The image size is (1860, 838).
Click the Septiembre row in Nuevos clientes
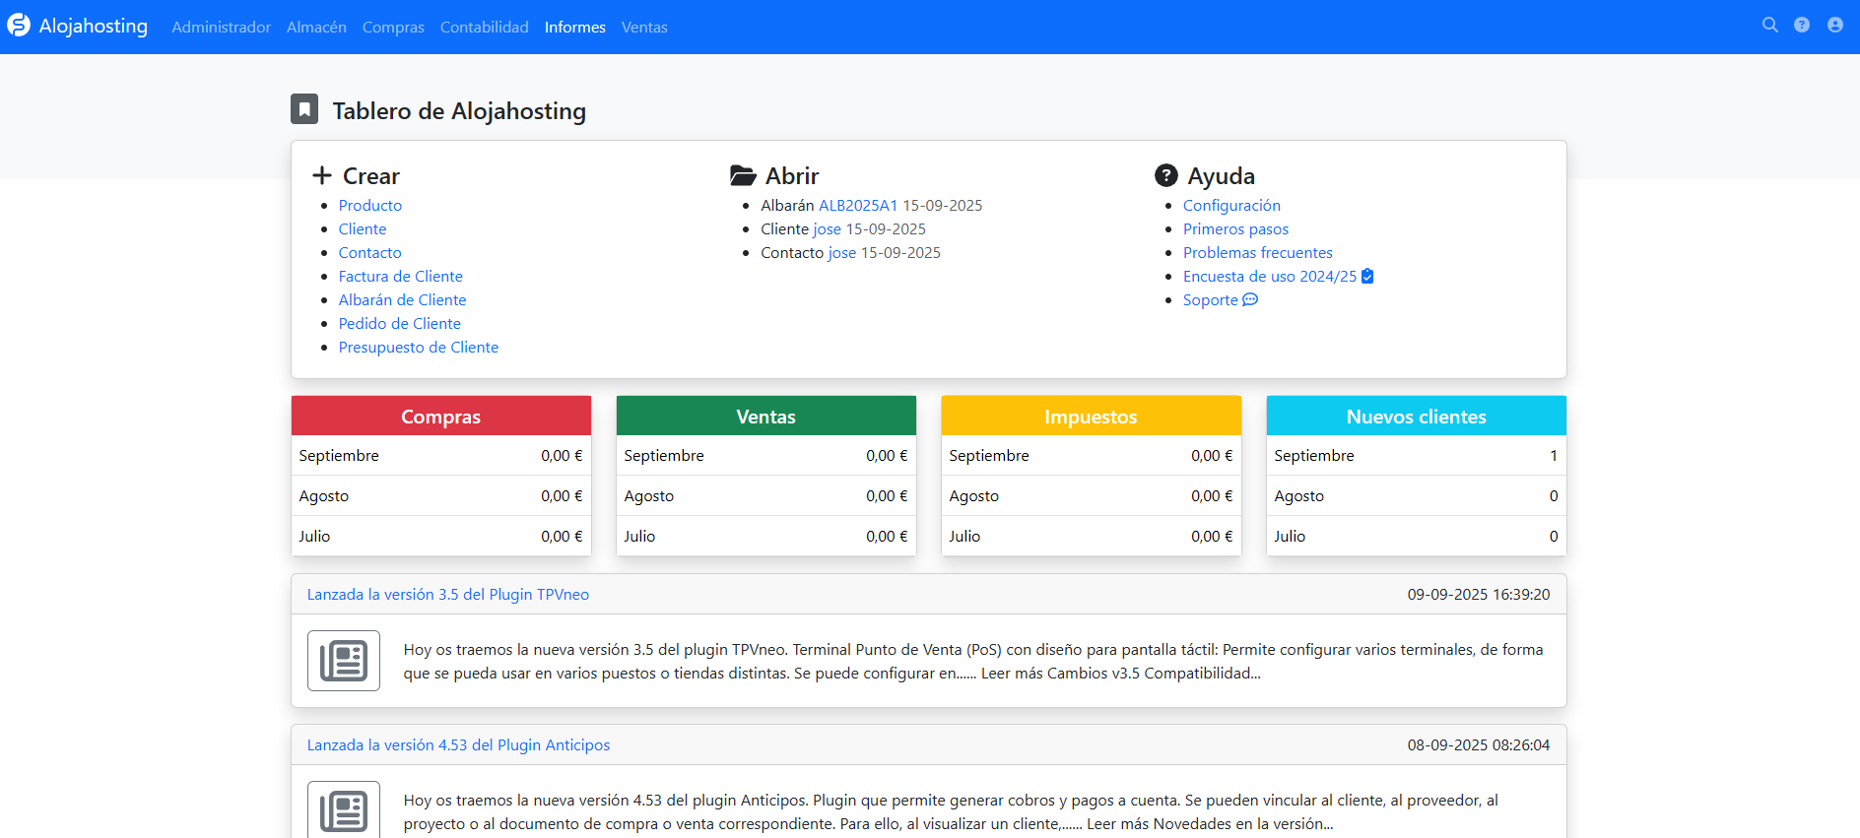[1415, 456]
